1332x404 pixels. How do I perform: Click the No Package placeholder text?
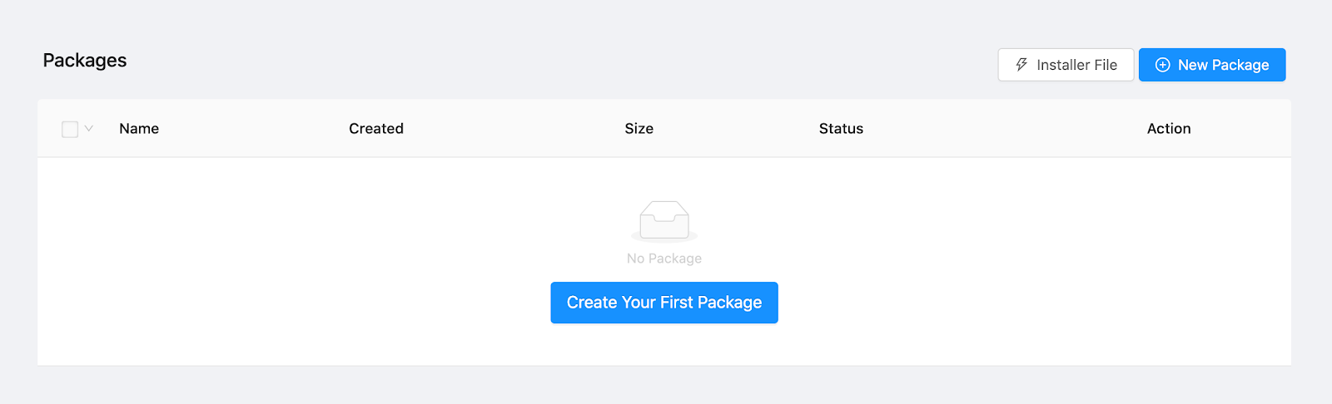664,259
